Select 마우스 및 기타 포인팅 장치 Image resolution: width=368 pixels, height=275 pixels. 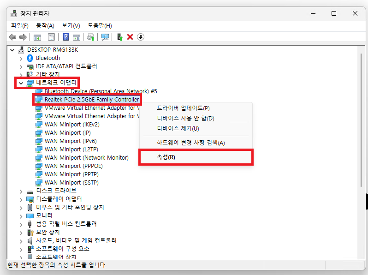[x=70, y=207]
